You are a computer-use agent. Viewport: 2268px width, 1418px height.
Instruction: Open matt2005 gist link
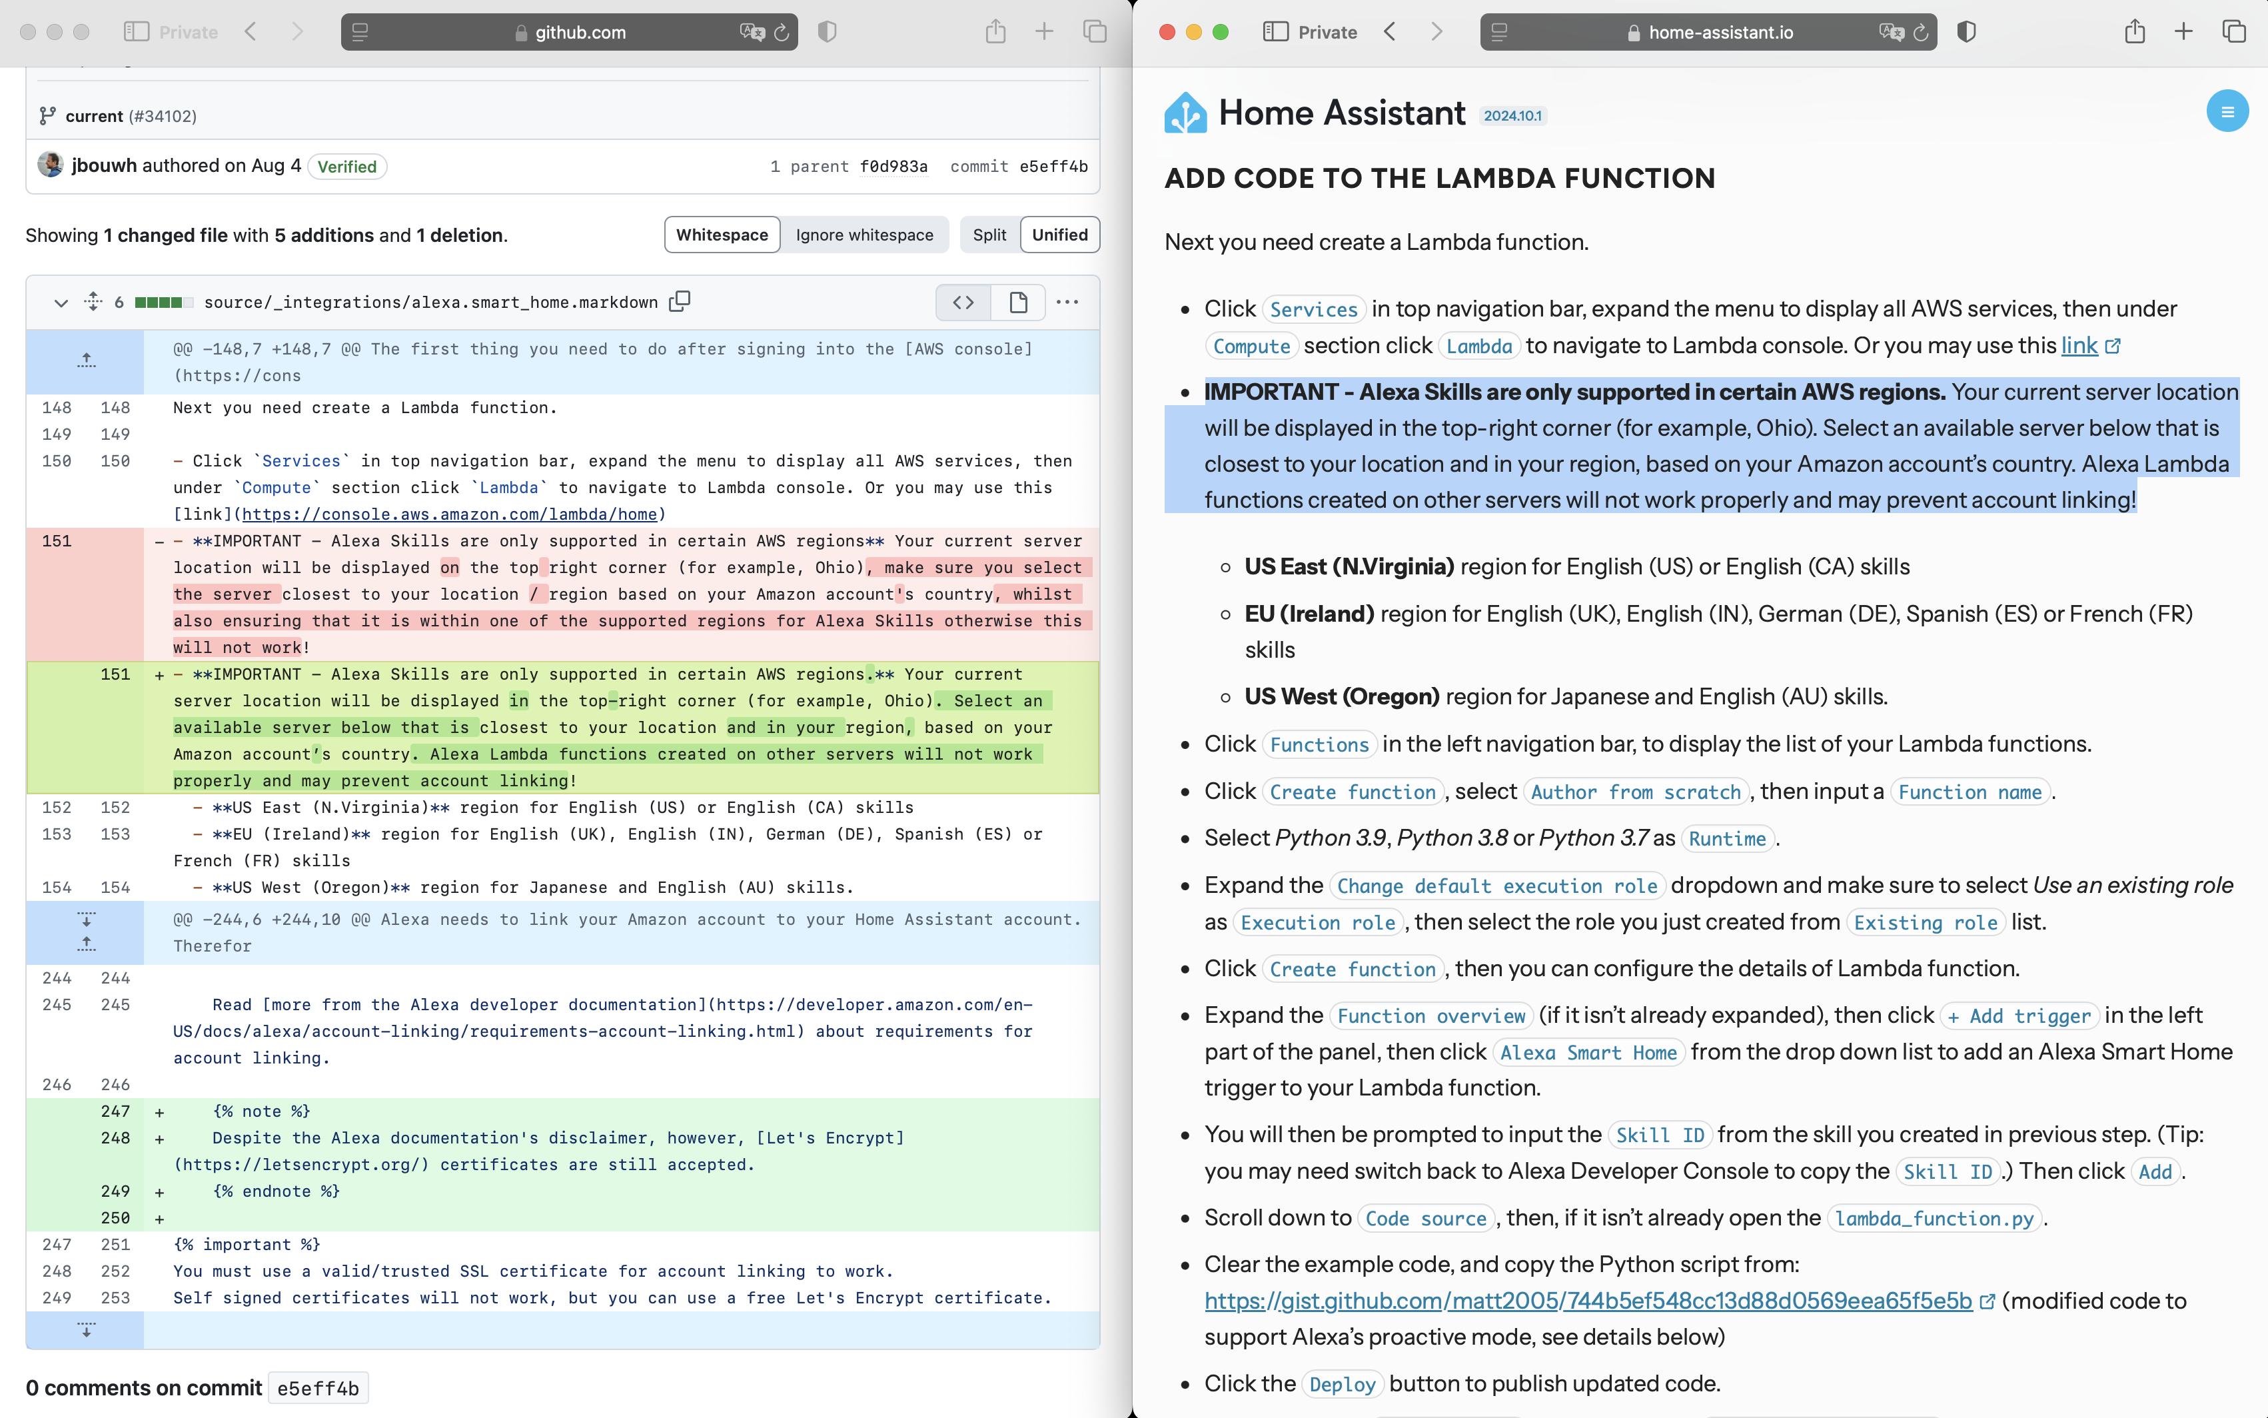1588,1300
